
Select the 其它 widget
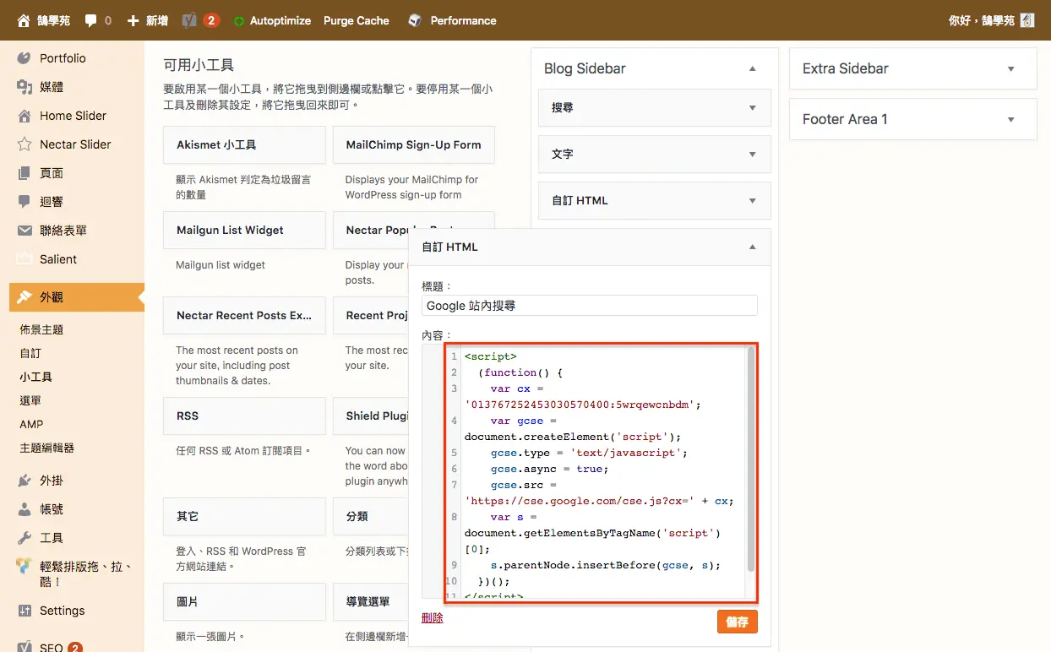coord(244,516)
